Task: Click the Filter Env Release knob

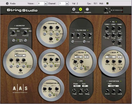Action: (x=90, y=35)
